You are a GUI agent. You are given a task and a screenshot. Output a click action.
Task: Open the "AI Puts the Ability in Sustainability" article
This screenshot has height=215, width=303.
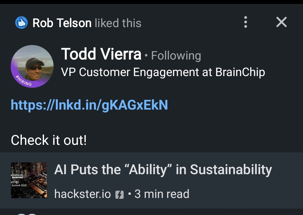[163, 169]
